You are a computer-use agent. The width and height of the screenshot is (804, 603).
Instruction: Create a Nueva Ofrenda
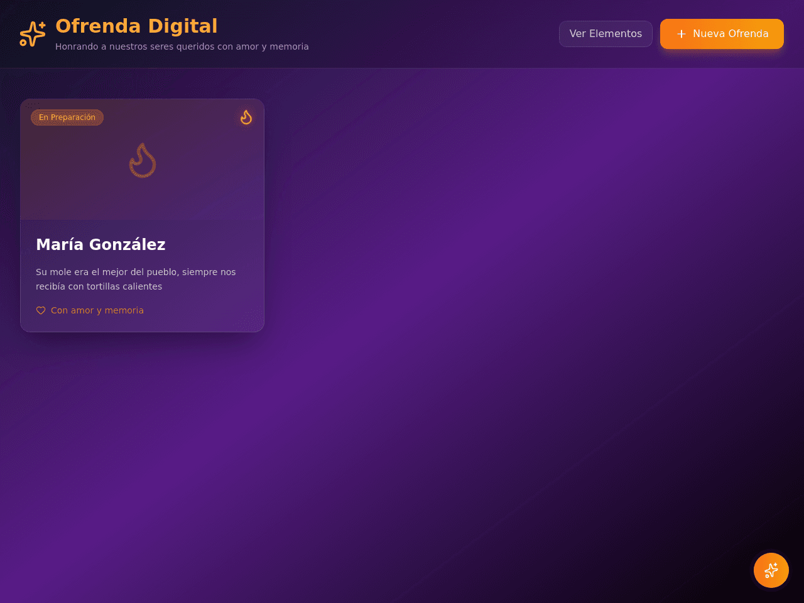pyautogui.click(x=722, y=34)
